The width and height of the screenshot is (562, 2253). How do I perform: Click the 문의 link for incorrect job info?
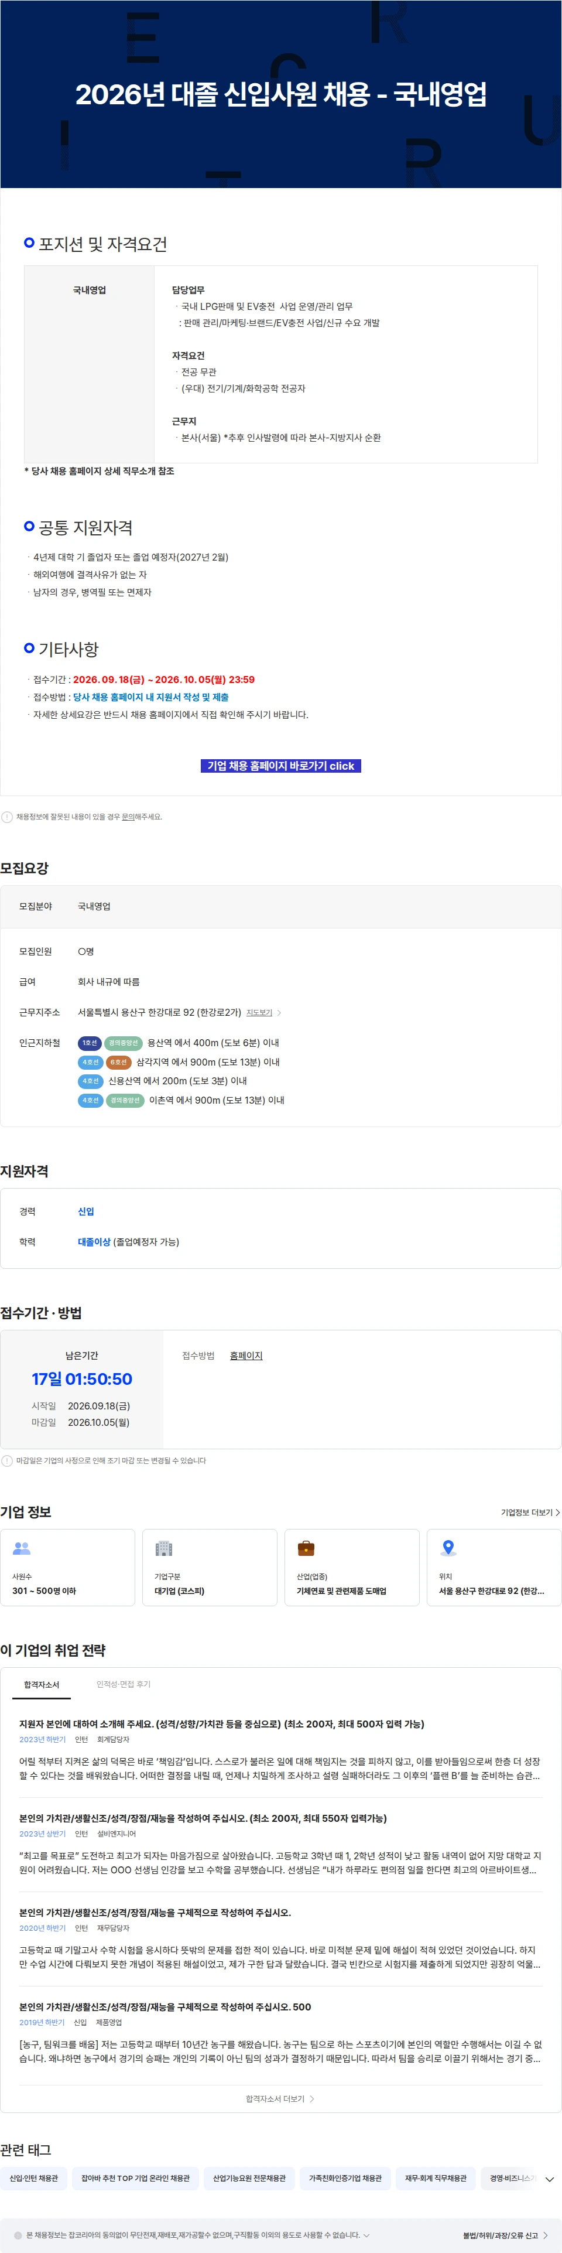click(128, 817)
